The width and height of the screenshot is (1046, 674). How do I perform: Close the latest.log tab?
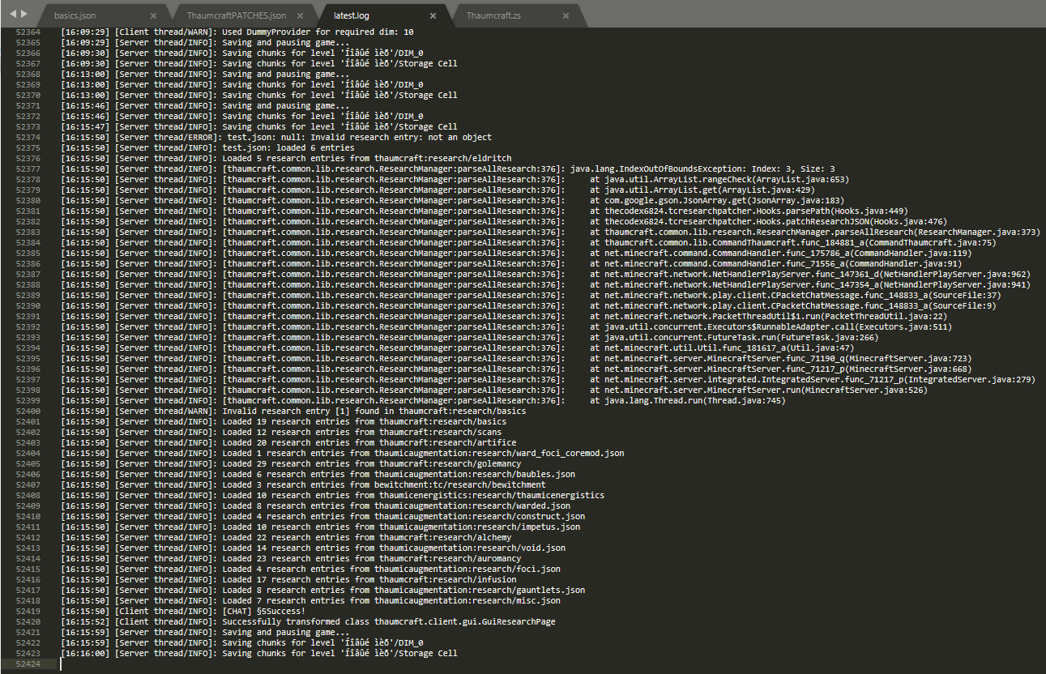click(x=433, y=15)
